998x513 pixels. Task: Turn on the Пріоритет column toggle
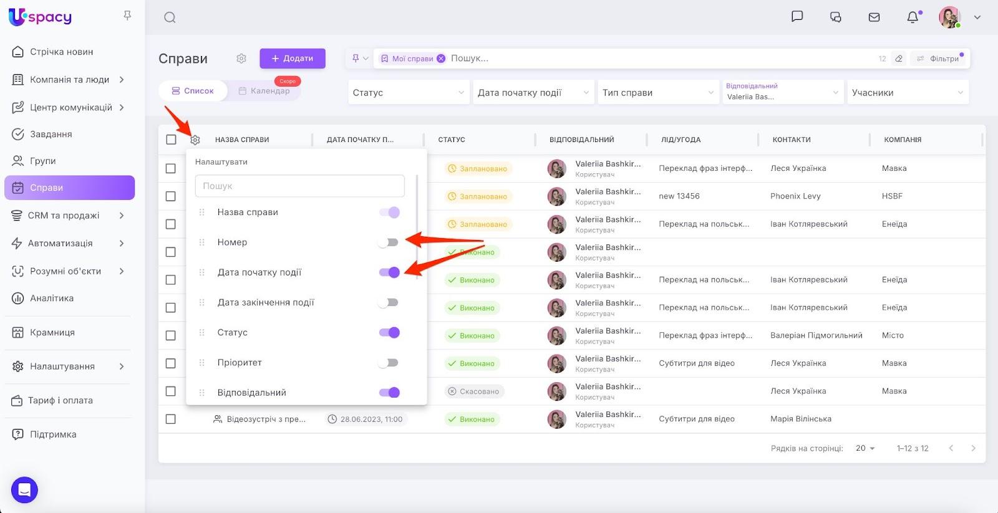(x=389, y=363)
